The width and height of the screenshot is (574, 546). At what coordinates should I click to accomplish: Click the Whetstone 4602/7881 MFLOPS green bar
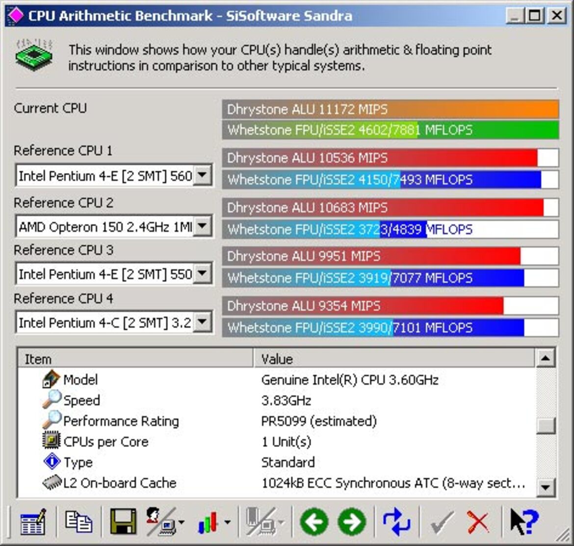(390, 130)
